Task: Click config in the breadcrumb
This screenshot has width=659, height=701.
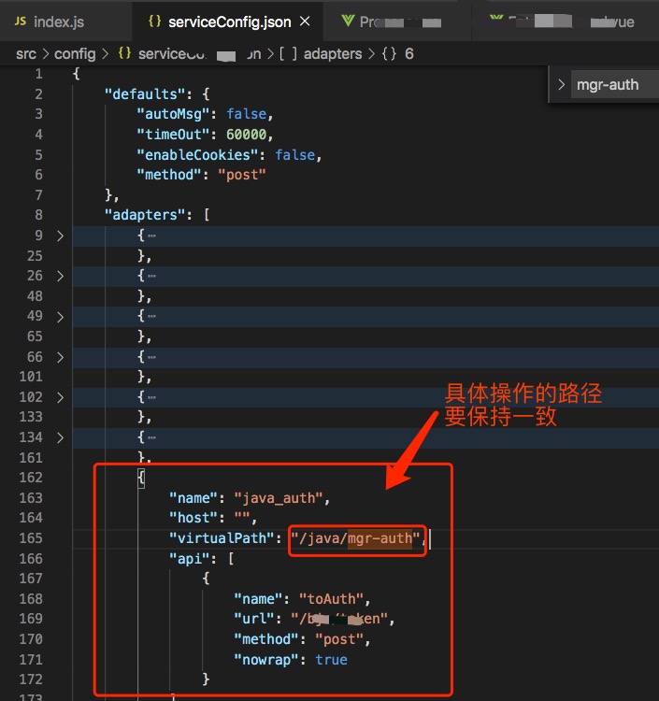Action: [75, 54]
